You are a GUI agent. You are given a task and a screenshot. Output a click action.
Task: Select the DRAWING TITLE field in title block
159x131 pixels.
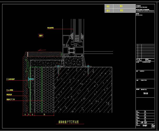pos(145,93)
